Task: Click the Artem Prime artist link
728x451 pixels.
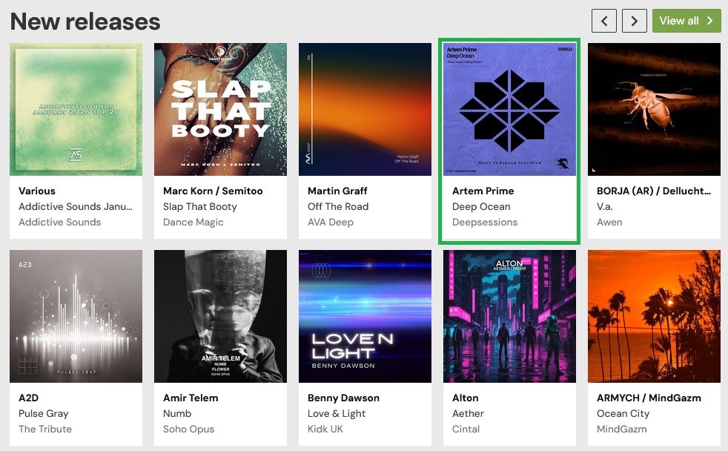Action: coord(483,191)
